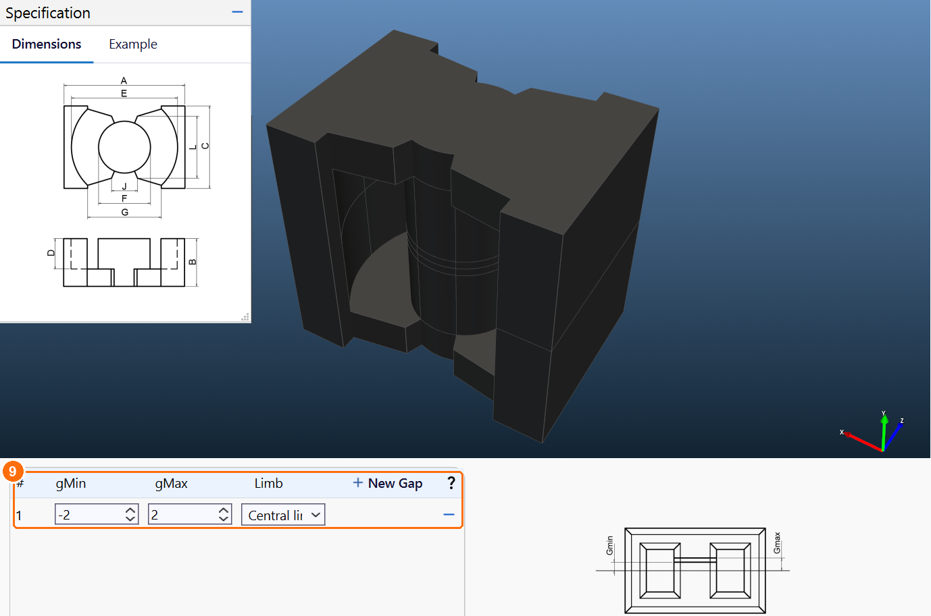Increase the gMax value with the up arrow
Image resolution: width=931 pixels, height=616 pixels.
click(x=224, y=510)
